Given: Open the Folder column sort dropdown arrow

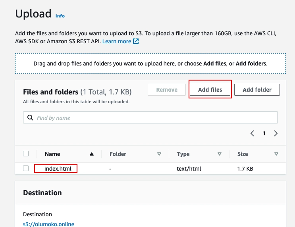Looking at the screenshot, I should [159, 154].
